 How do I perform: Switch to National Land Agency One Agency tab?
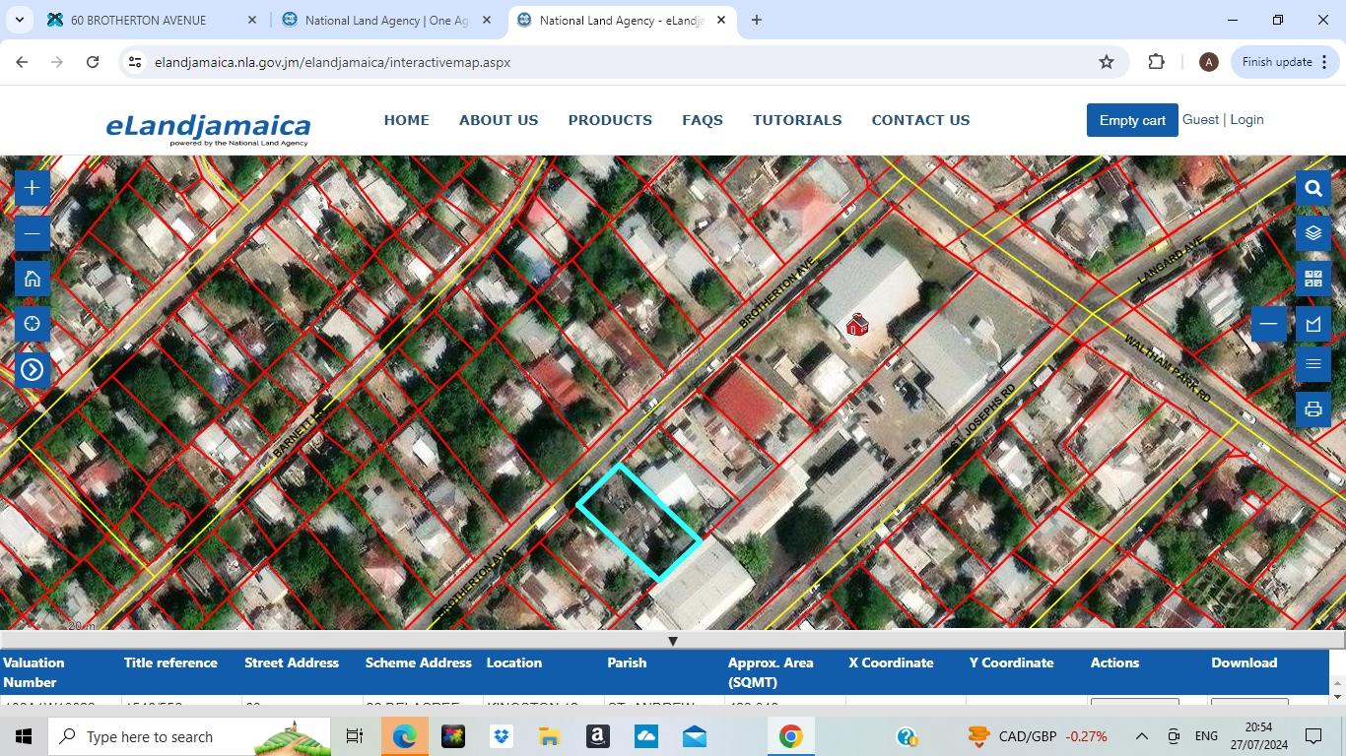click(385, 20)
